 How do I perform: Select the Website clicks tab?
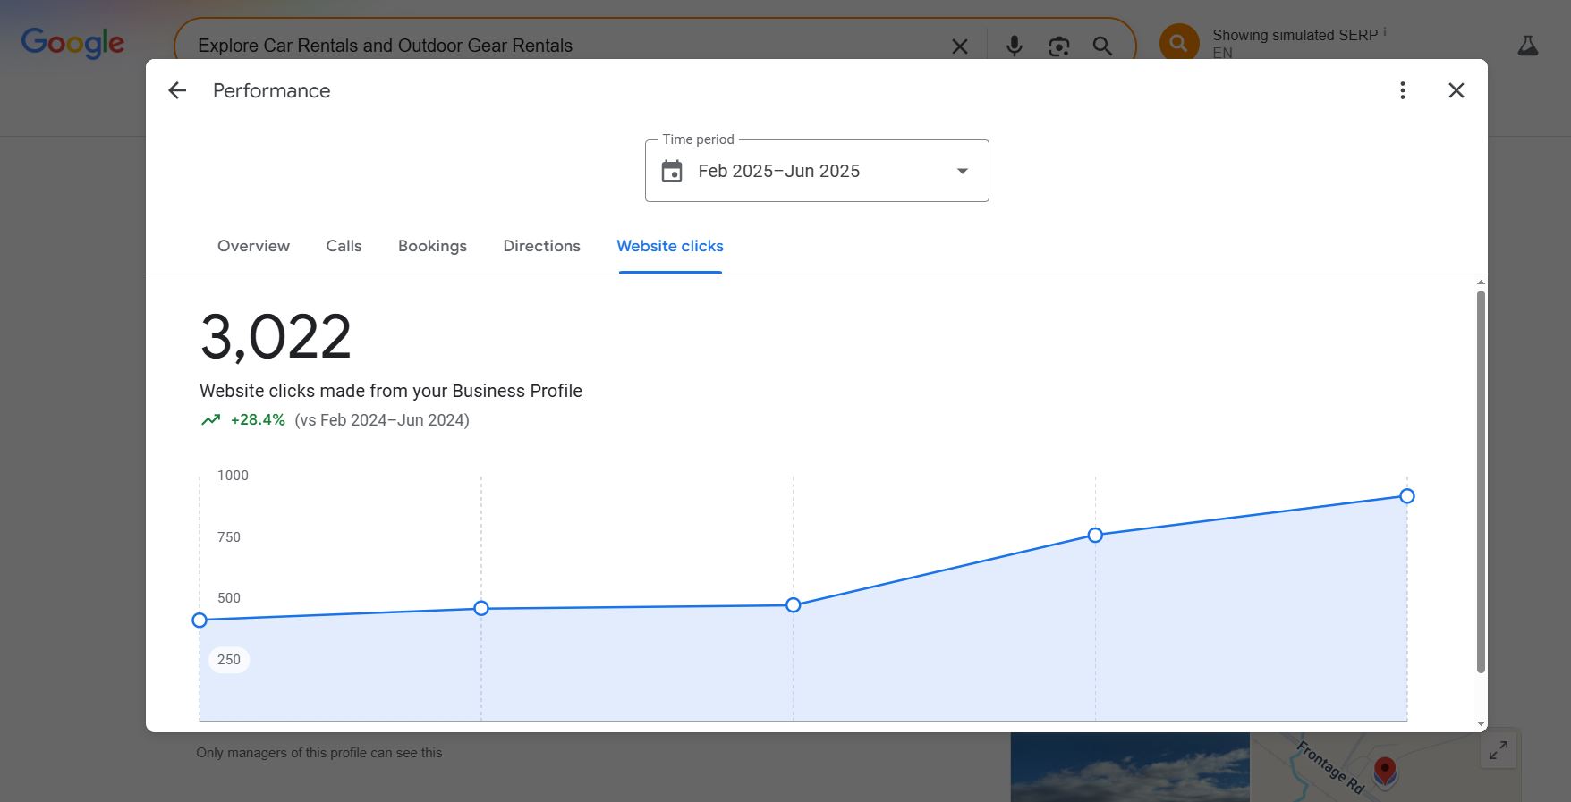click(669, 246)
